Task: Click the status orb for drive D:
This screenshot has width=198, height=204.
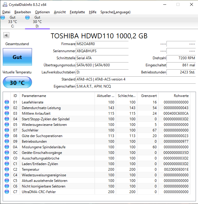Action: 27,17
